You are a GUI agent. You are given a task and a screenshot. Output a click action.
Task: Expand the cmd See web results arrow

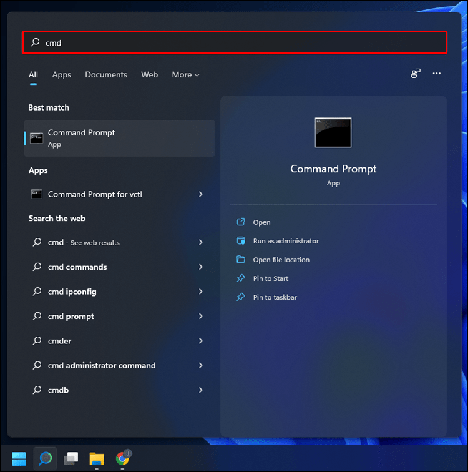pyautogui.click(x=200, y=242)
